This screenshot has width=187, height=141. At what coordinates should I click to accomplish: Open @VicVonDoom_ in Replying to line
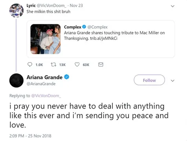point(46,96)
